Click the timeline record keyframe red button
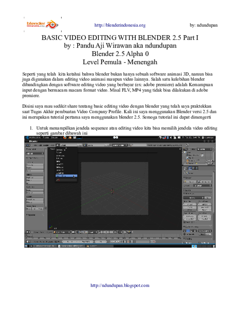The height and width of the screenshot is (310, 240). 128,242
